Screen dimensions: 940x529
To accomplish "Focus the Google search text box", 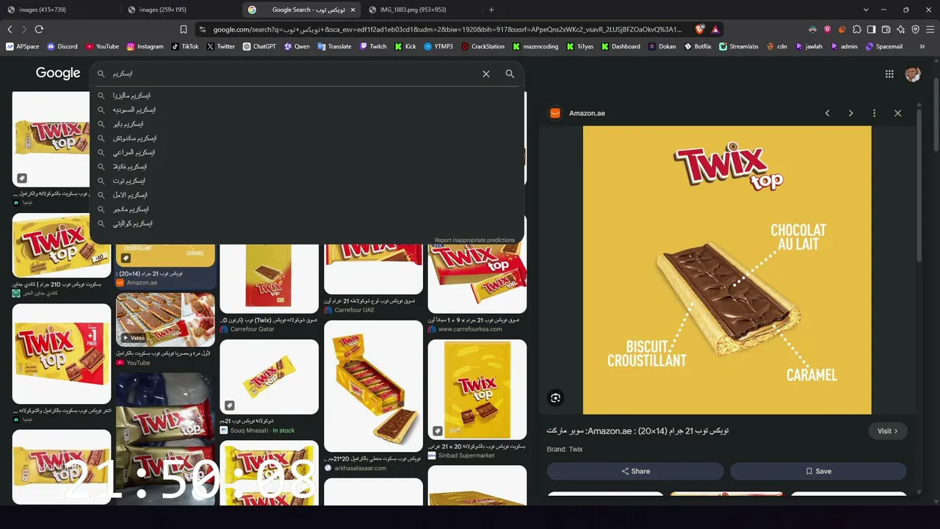I will click(x=294, y=73).
